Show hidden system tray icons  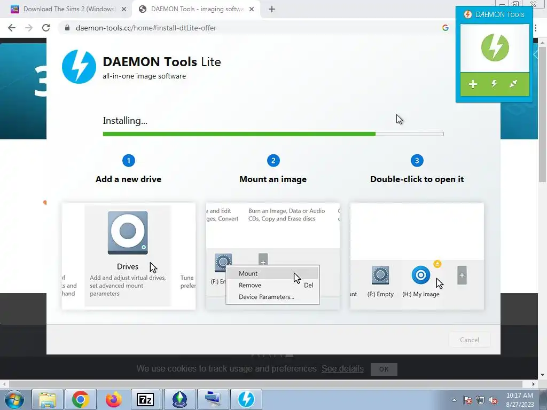point(454,400)
